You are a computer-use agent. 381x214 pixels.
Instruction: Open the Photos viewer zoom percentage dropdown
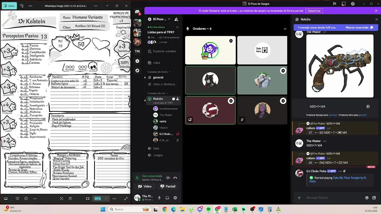click(x=106, y=199)
